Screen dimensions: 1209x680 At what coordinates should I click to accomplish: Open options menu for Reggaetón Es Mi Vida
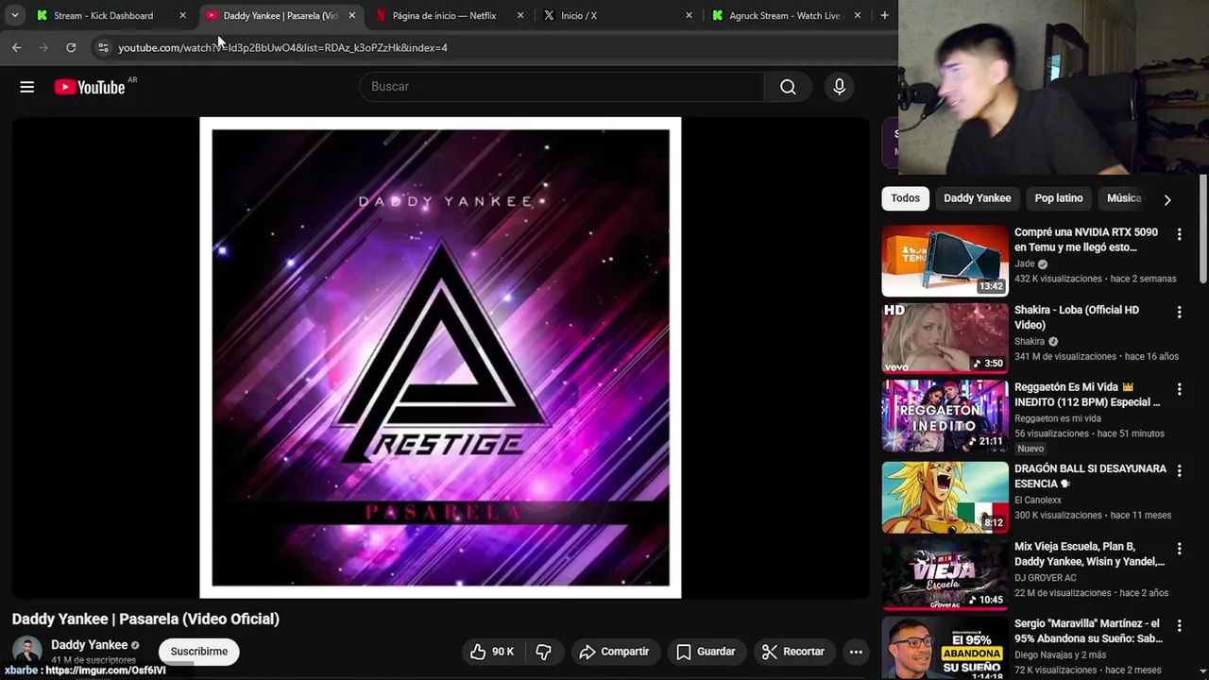tap(1179, 389)
